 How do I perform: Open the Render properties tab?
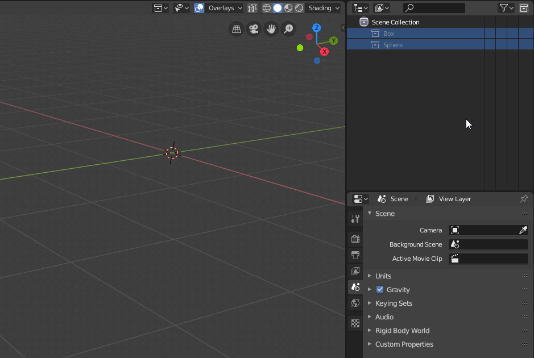(355, 239)
